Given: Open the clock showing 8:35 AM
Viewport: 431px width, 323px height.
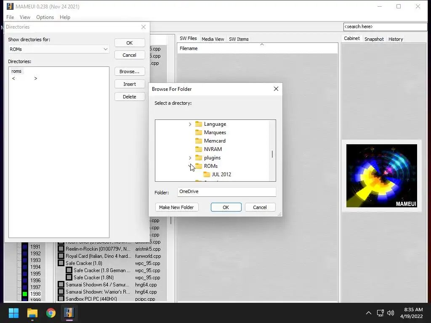Looking at the screenshot, I should [x=411, y=313].
